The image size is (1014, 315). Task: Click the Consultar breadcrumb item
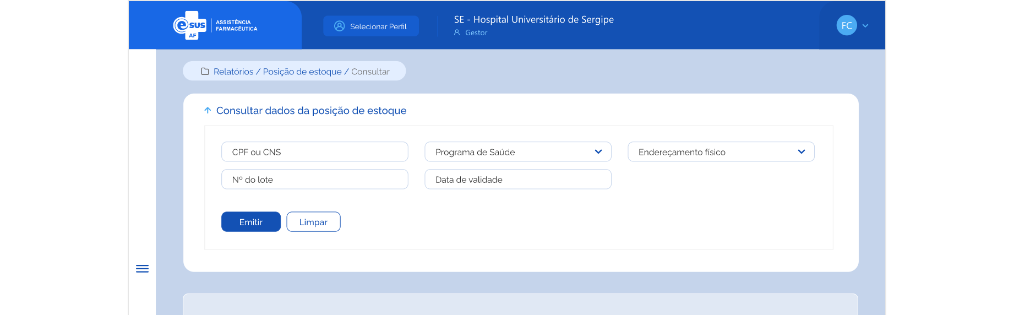tap(370, 72)
